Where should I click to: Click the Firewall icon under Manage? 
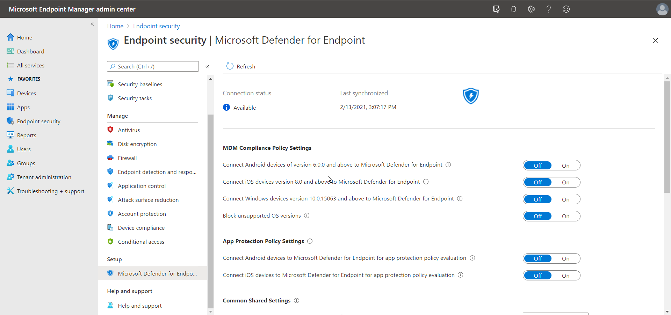pyautogui.click(x=110, y=157)
